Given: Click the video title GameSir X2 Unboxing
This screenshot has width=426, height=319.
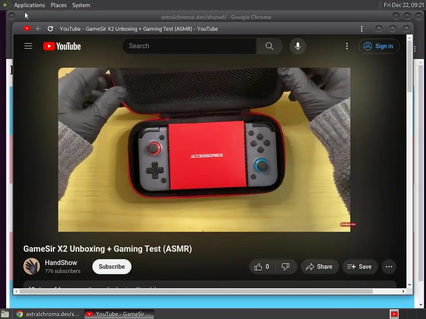Looking at the screenshot, I should pos(108,249).
